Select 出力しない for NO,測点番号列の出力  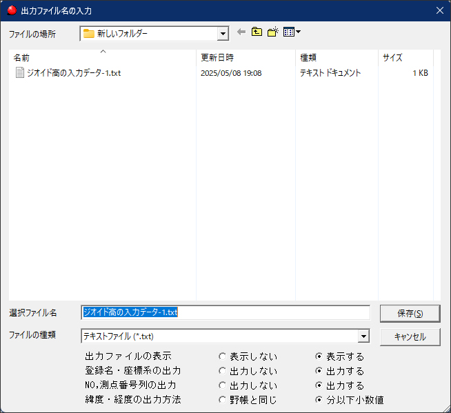point(248,385)
